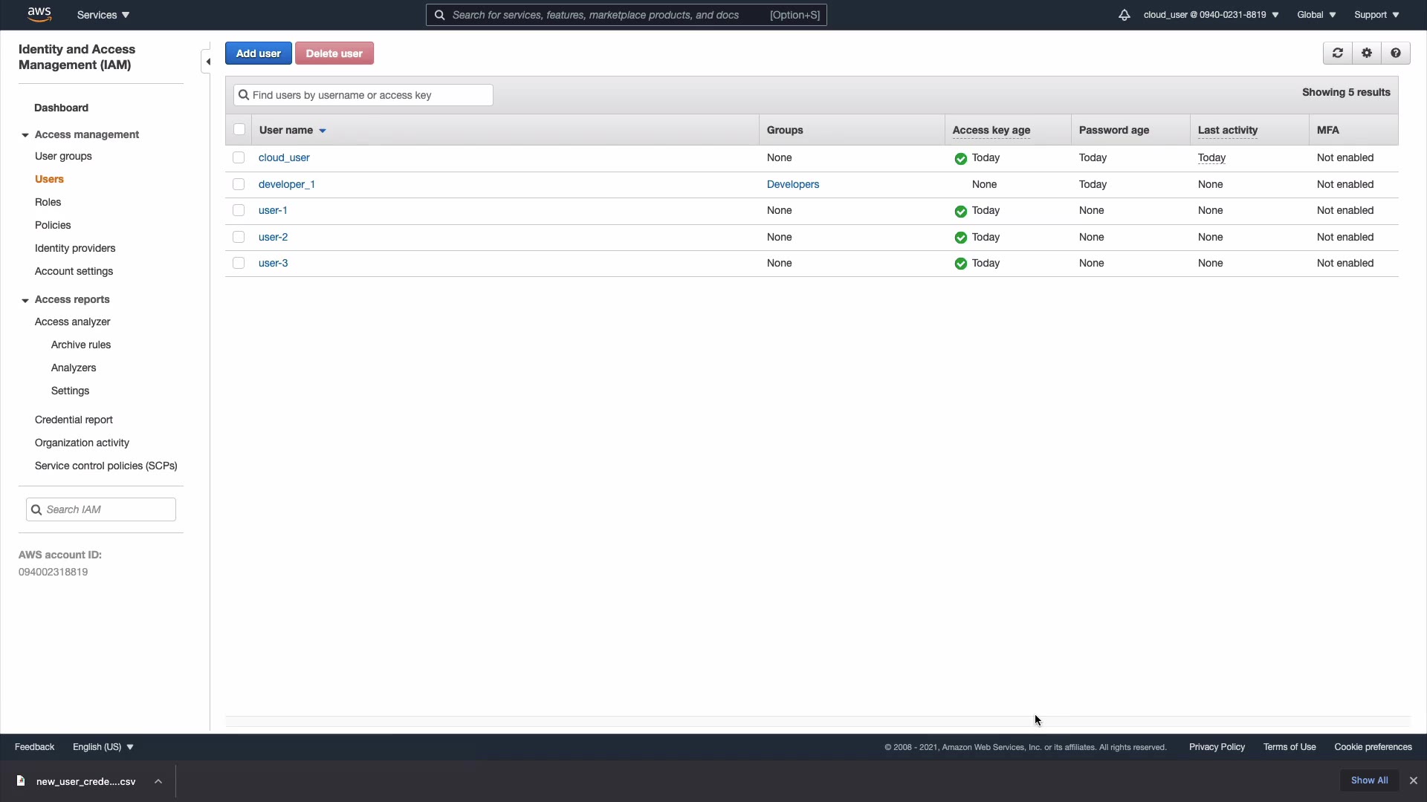This screenshot has height=802, width=1427.
Task: Open the Developers group link
Action: [x=792, y=184]
